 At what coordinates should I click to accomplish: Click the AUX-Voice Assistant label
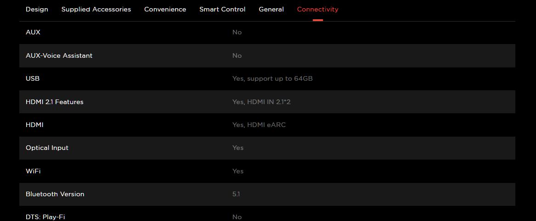[x=59, y=55]
